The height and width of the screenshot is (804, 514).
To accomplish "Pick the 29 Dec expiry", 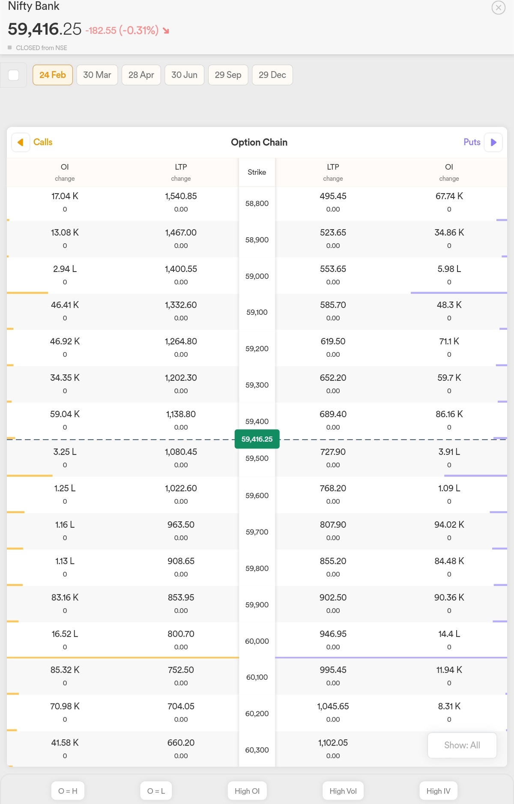I will click(272, 75).
